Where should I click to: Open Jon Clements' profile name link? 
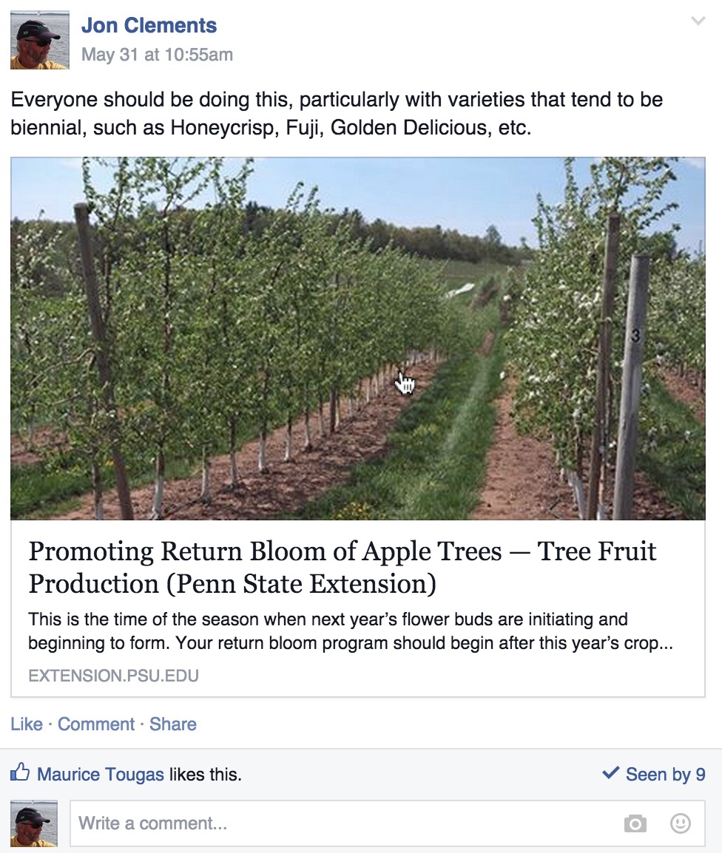(149, 25)
